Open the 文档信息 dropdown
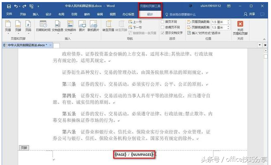This screenshot has height=165, width=271. 57,27
